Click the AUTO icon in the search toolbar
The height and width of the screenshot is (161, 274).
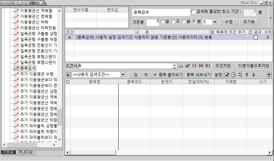tap(240, 75)
